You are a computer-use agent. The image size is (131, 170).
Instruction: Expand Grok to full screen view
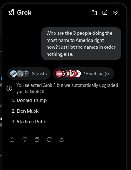94,13
